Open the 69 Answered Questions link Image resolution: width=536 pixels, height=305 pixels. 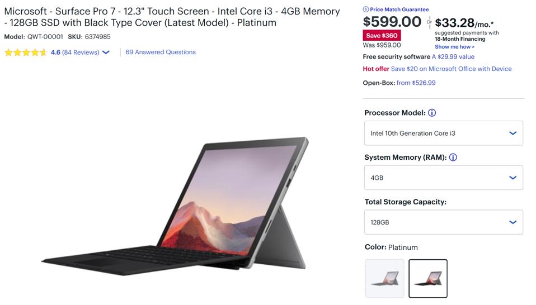161,52
